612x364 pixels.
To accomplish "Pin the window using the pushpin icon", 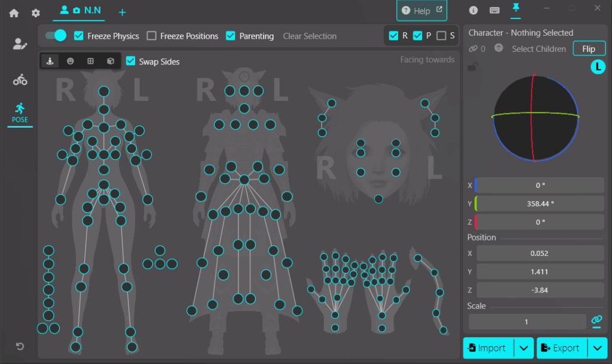I will (515, 9).
